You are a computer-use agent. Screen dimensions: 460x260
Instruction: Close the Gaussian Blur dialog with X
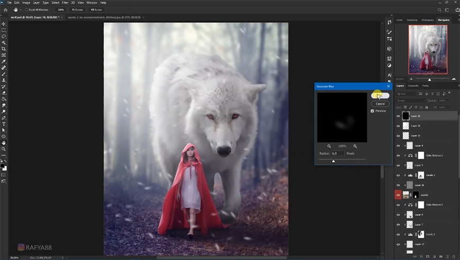click(x=389, y=86)
